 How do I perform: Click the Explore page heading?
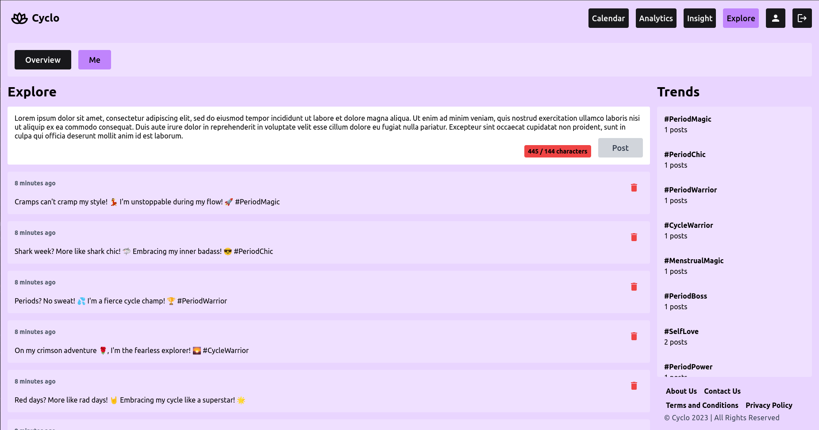point(32,92)
